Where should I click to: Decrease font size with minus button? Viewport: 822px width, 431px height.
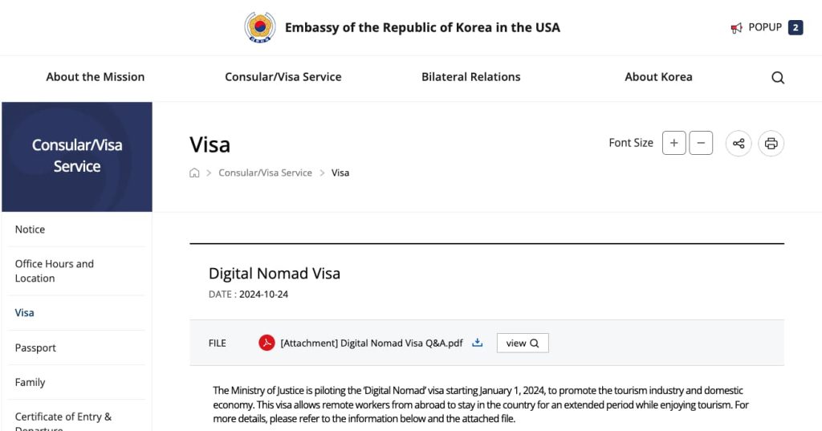(x=701, y=144)
